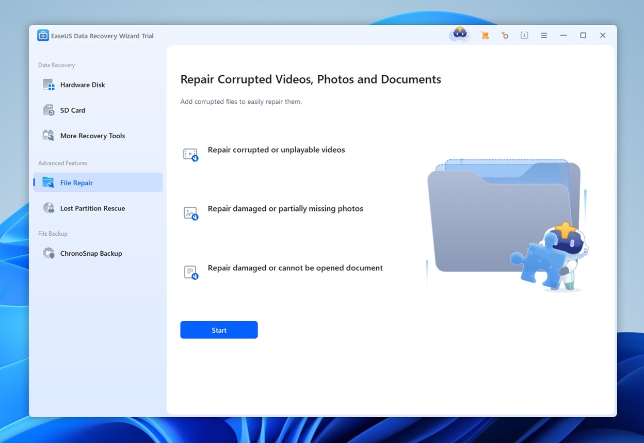Minimize the EaseUS window
The width and height of the screenshot is (644, 443).
[564, 36]
